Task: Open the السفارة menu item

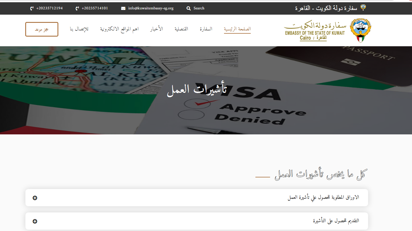Action: pyautogui.click(x=206, y=29)
